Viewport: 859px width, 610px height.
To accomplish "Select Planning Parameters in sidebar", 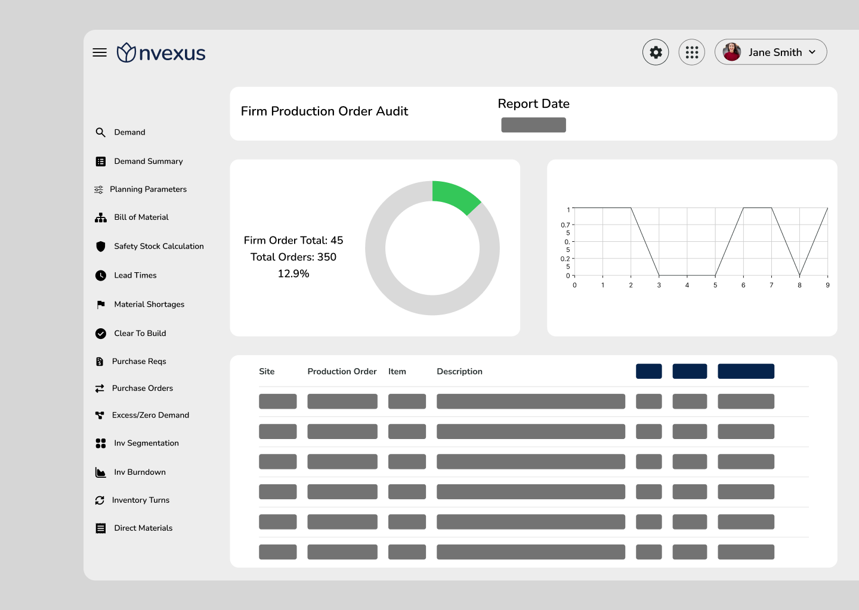I will 149,189.
